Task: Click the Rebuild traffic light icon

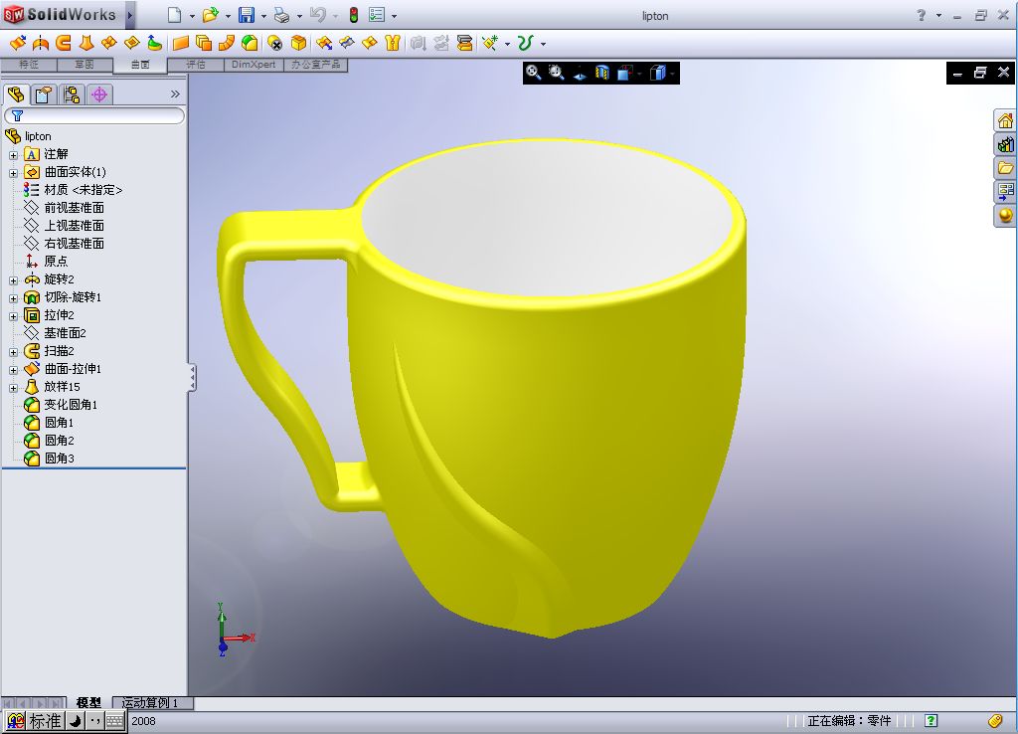Action: [354, 15]
